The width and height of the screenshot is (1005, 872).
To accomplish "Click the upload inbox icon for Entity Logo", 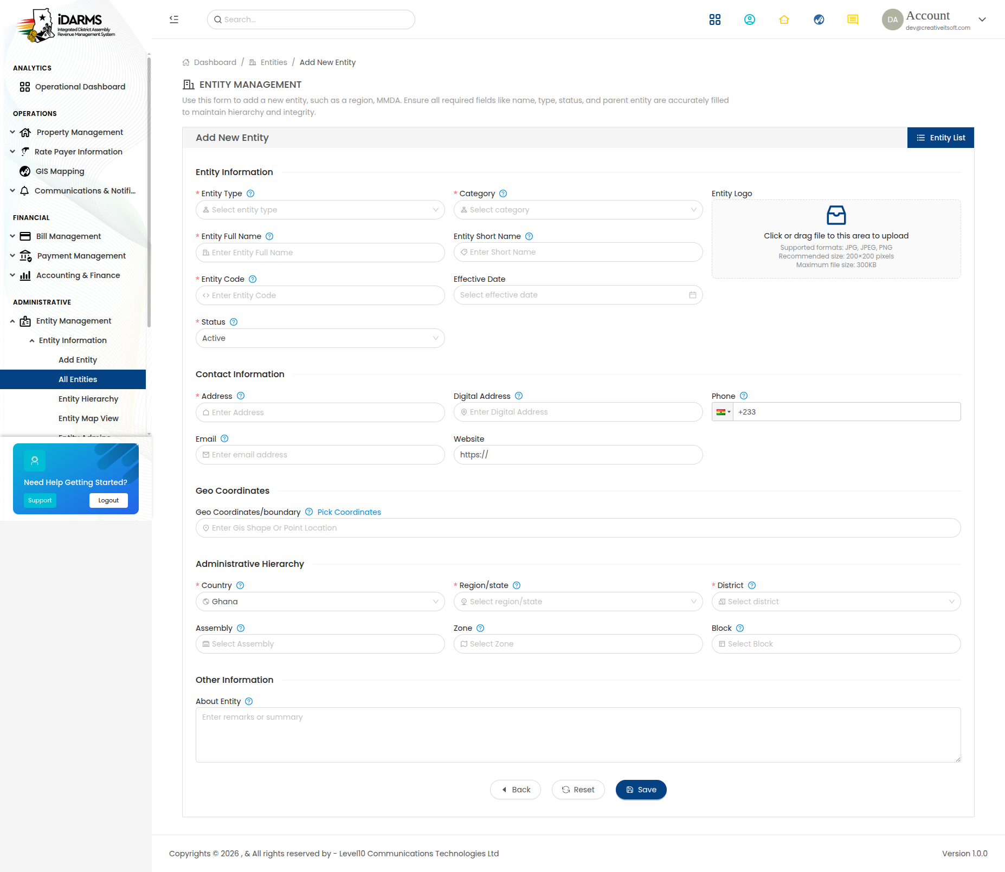I will point(836,215).
